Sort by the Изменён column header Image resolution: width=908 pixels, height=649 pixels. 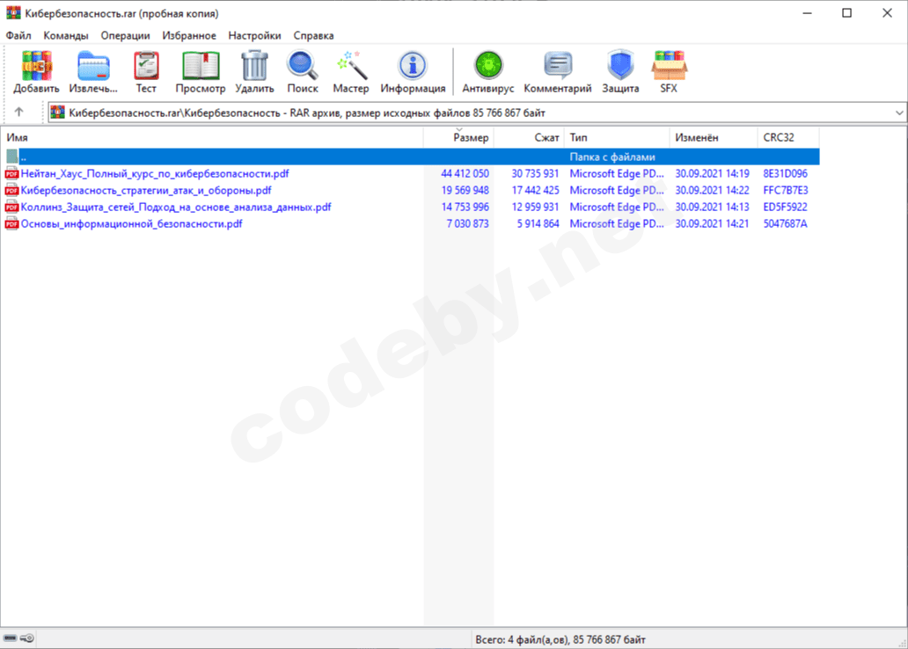(714, 137)
